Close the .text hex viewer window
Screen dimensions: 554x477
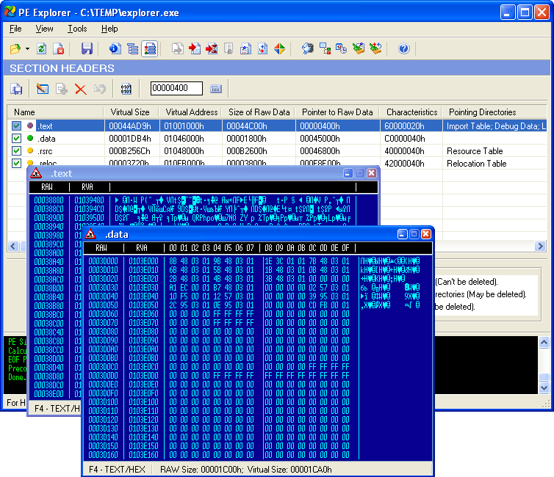pyautogui.click(x=371, y=173)
